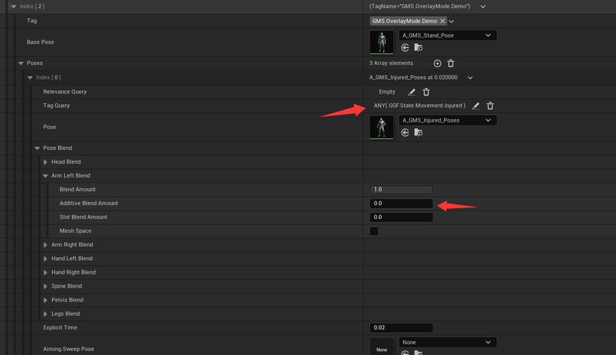Collapse Arm Left Blend
The image size is (616, 355).
coord(45,176)
